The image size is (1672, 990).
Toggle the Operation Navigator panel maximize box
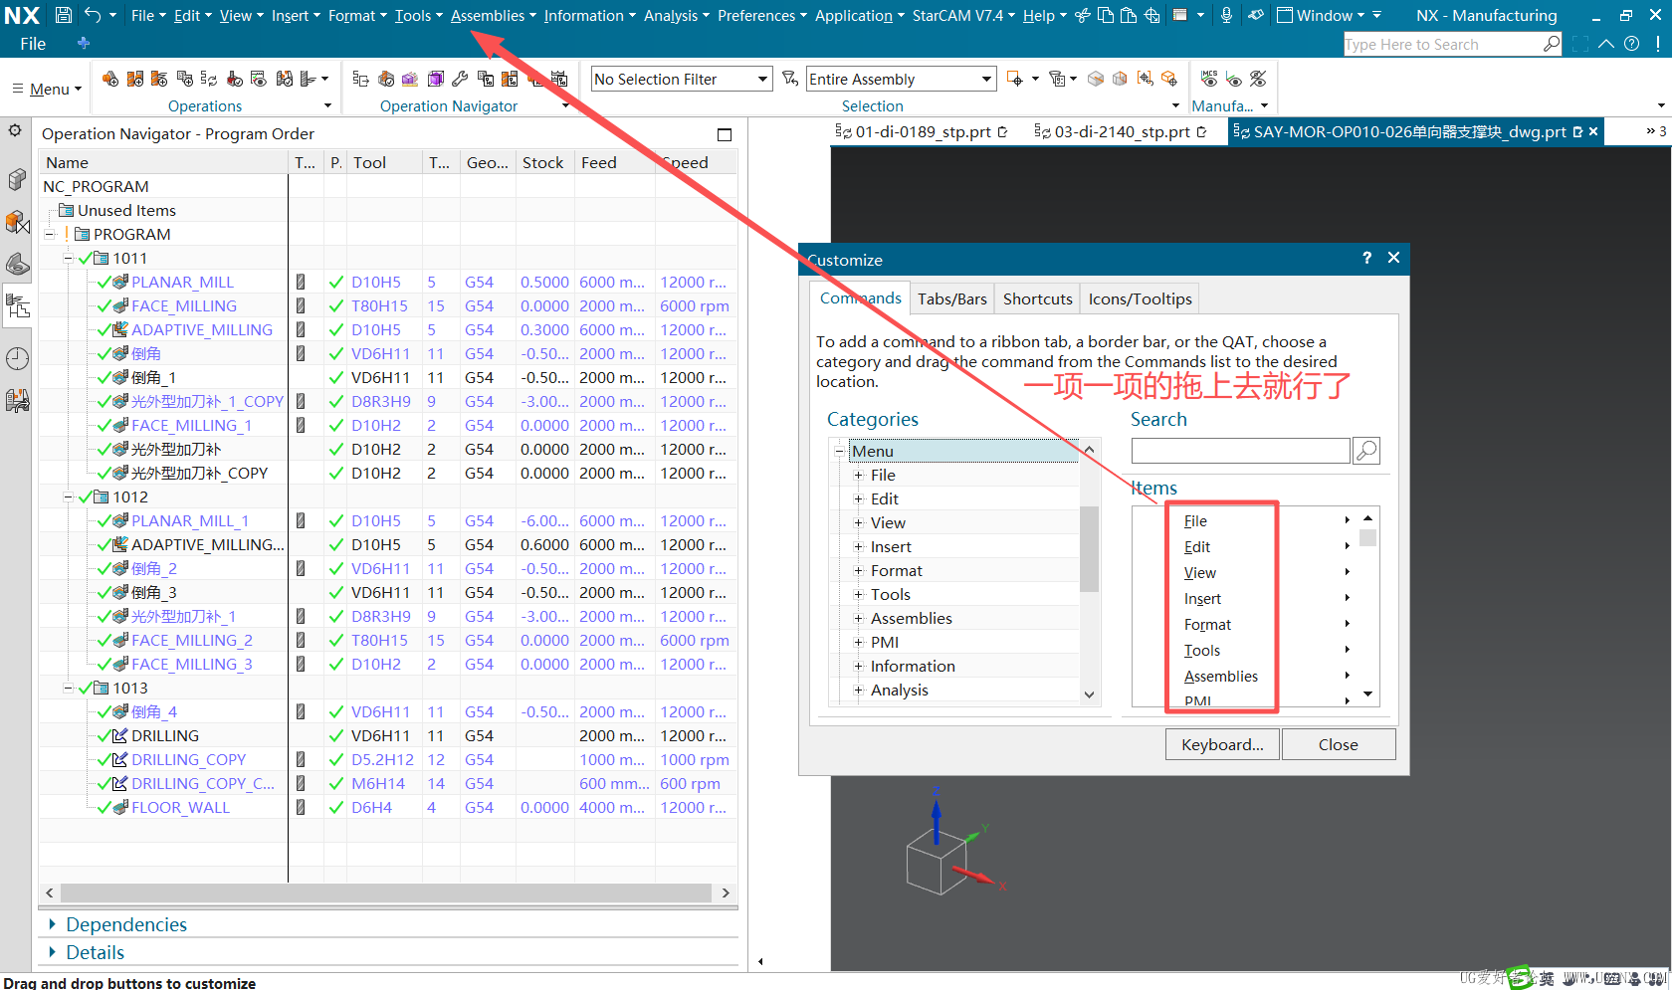click(x=724, y=134)
